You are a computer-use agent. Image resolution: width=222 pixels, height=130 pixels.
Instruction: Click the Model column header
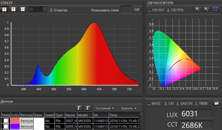(x=85, y=115)
